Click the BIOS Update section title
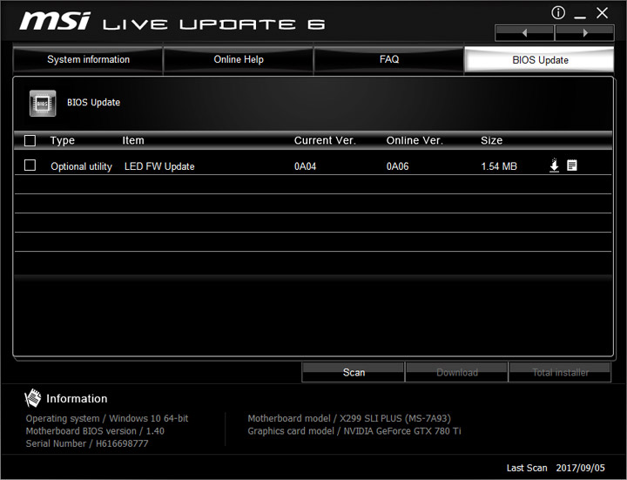 [x=93, y=103]
